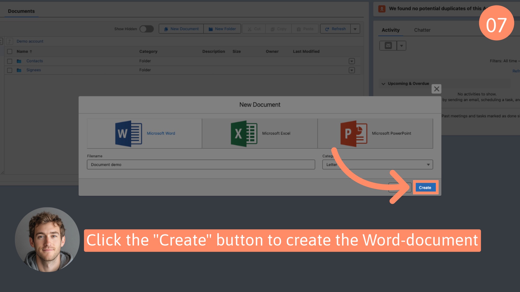Screen dimensions: 520x292
Task: Toggle the Show Hidden switch
Action: click(147, 29)
